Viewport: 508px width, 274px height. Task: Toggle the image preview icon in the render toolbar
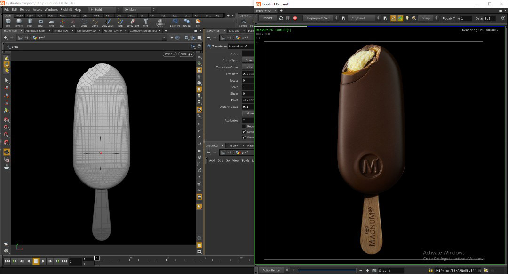pos(400,18)
